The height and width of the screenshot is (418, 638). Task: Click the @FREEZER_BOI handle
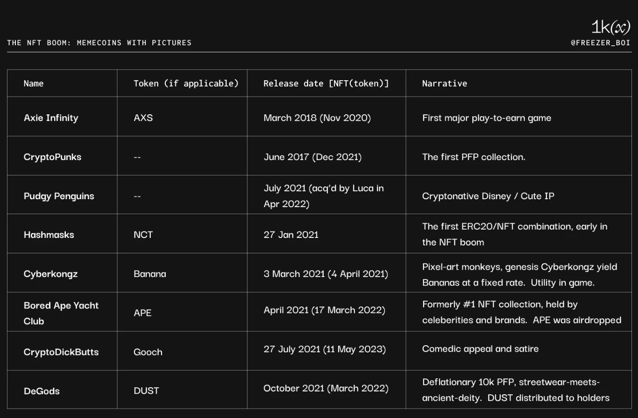(600, 42)
